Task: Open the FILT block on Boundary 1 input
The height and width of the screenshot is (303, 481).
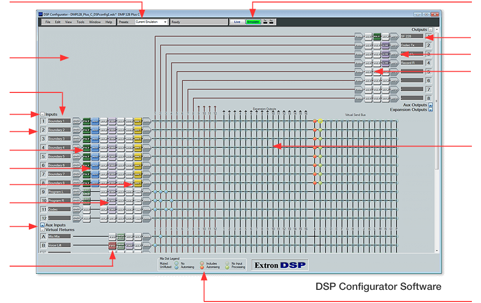Action: (86, 121)
